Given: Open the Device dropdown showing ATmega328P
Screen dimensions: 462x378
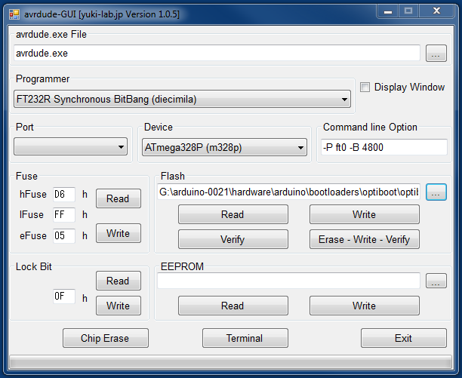Looking at the screenshot, I should pos(224,147).
